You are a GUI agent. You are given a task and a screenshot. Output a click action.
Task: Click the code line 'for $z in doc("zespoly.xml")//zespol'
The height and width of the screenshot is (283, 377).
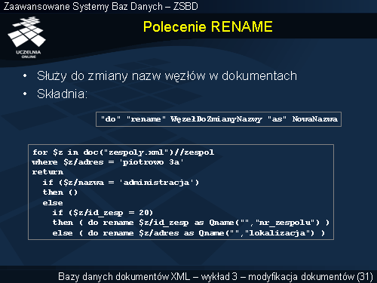click(x=123, y=152)
